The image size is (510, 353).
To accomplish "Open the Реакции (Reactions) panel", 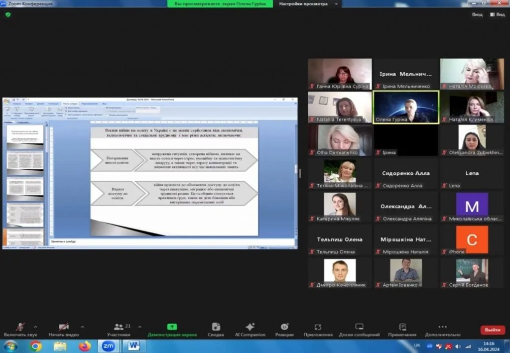I will [x=284, y=327].
